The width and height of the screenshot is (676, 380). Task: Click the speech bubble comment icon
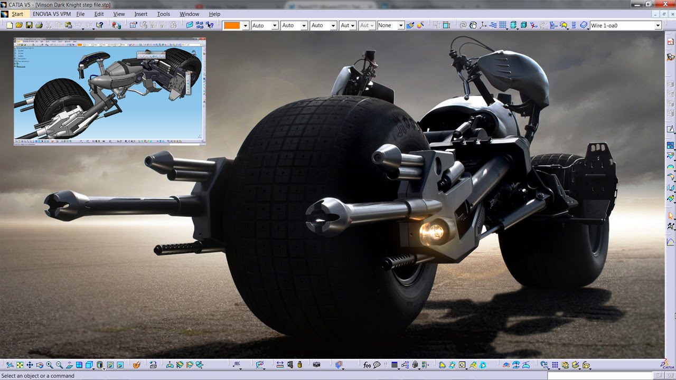coord(377,365)
